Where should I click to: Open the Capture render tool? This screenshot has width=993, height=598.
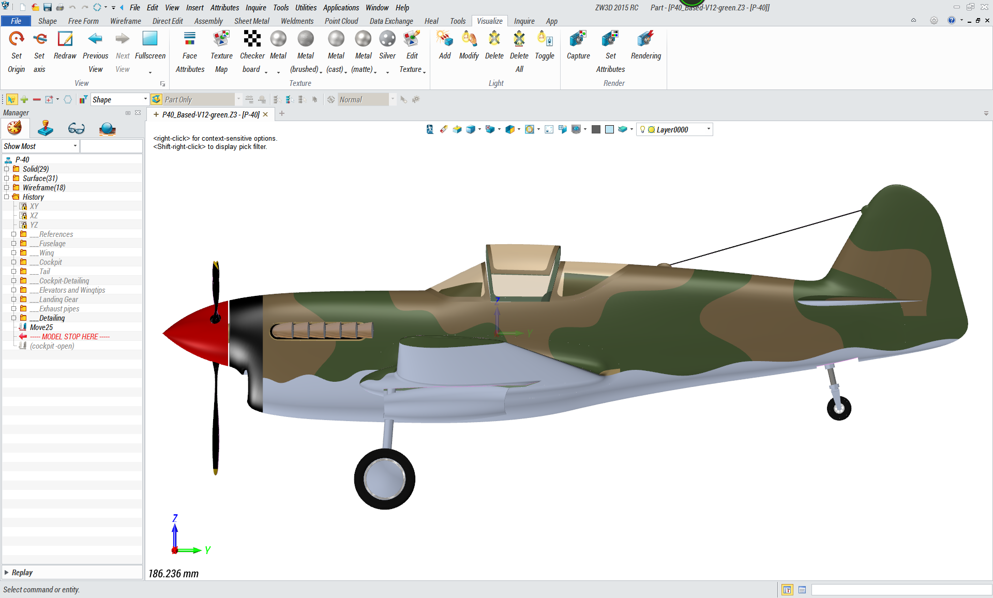click(x=578, y=39)
